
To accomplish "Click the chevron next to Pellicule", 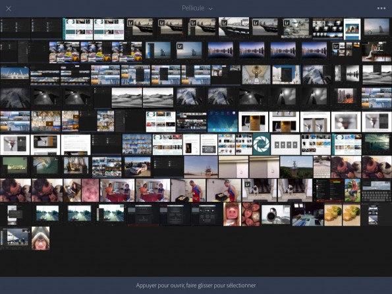I will point(211,9).
